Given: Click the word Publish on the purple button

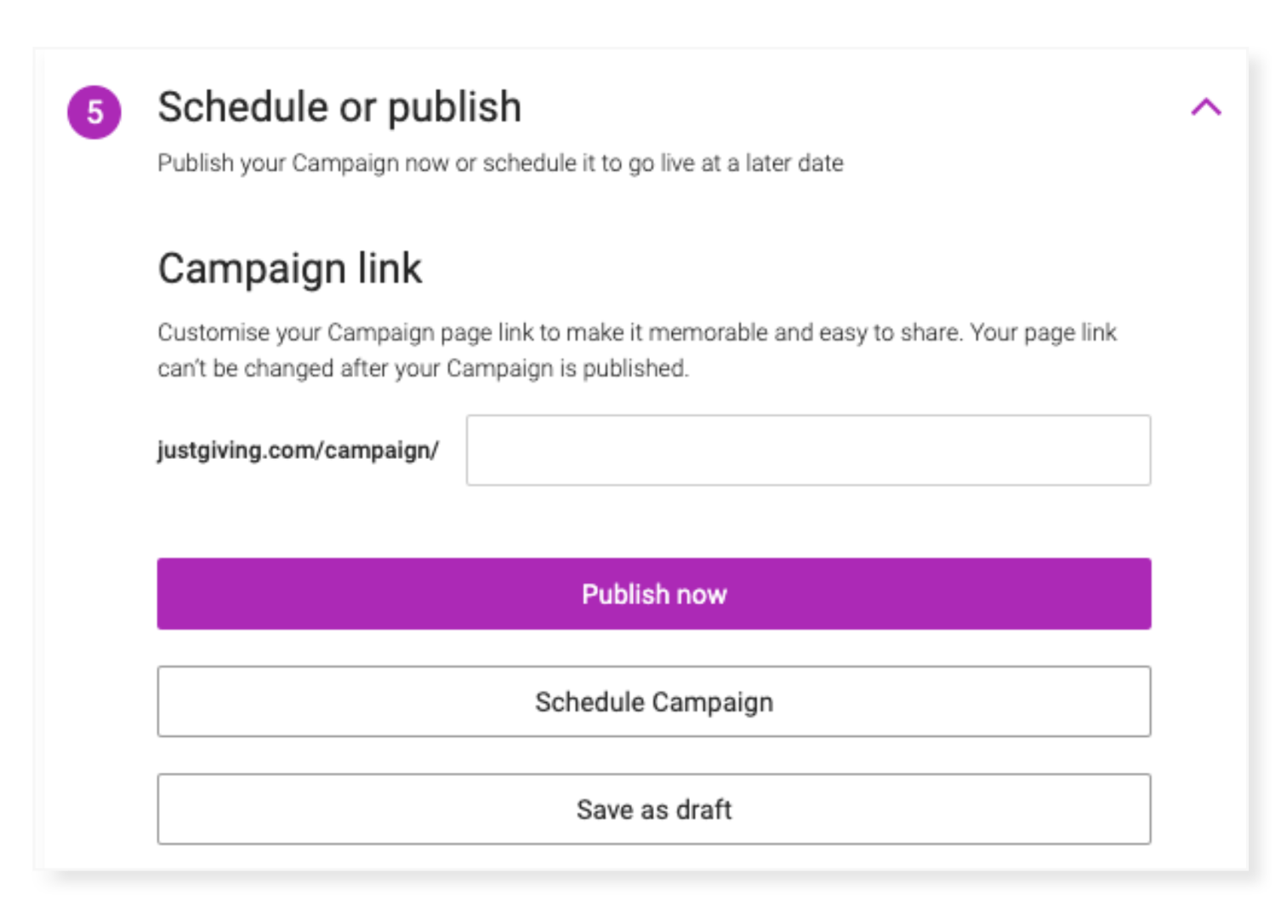Looking at the screenshot, I should 624,594.
